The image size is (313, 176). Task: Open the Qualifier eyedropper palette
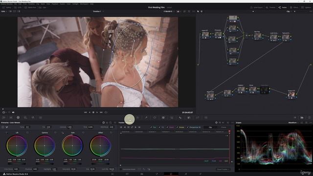click(x=146, y=118)
